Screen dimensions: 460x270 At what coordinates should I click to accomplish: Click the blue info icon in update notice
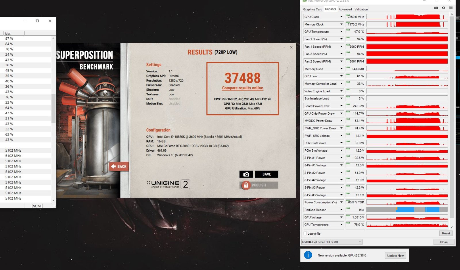(x=308, y=255)
